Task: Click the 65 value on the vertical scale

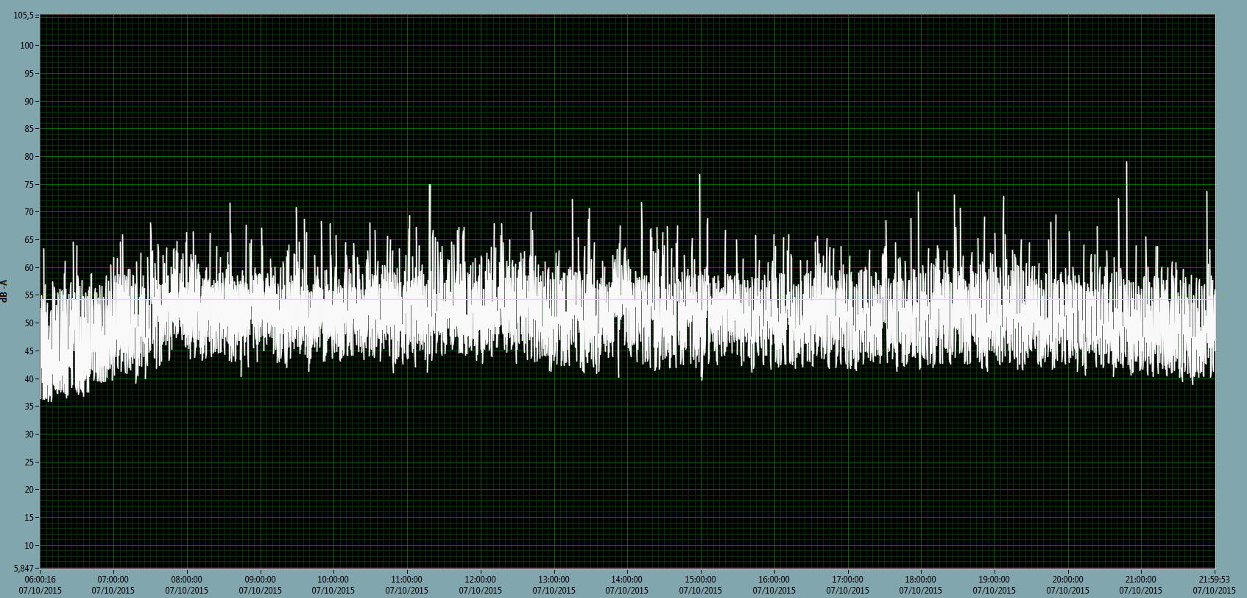Action: click(30, 240)
